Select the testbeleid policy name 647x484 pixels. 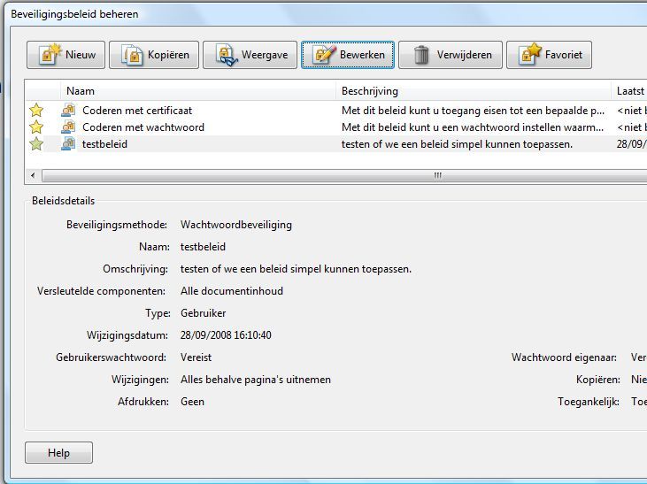[x=104, y=144]
